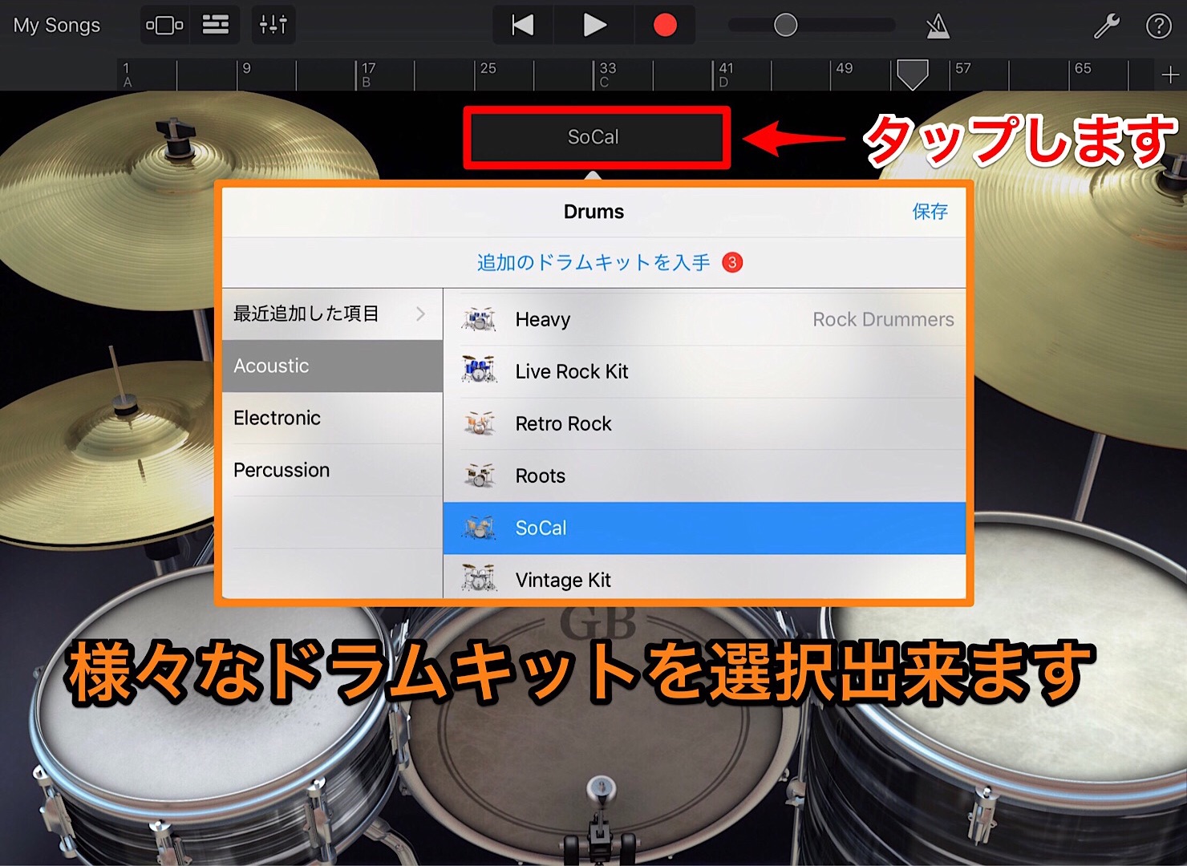This screenshot has width=1187, height=866.
Task: Add a song section with plus icon
Action: (1170, 75)
